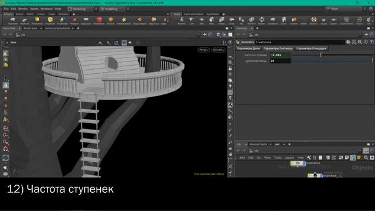Select the Sculpt shelf tool
This screenshot has height=211, width=375.
tap(323, 21)
